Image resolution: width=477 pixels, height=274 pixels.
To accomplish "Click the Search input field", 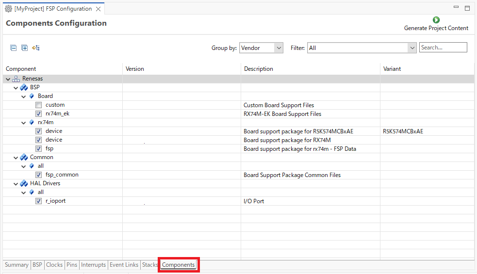I will (443, 48).
